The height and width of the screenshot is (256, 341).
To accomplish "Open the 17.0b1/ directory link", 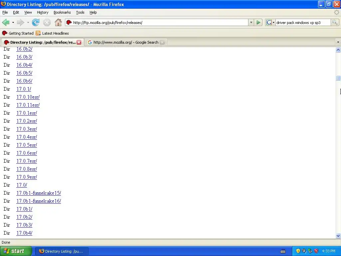I will click(24, 209).
